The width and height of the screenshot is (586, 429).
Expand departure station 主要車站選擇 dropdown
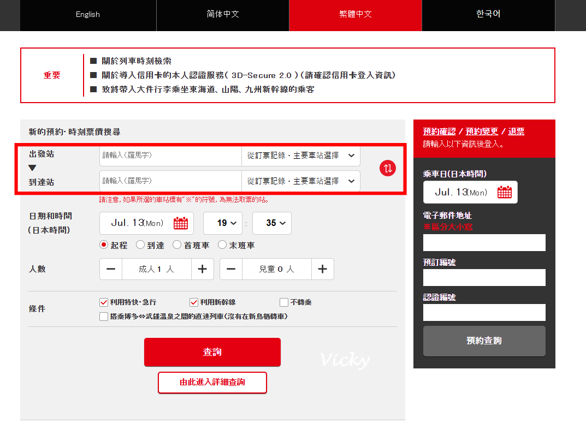coord(301,156)
